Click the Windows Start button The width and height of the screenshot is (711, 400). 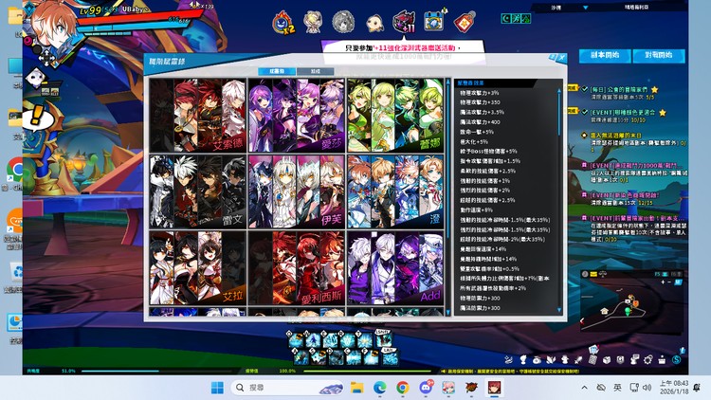coord(217,388)
